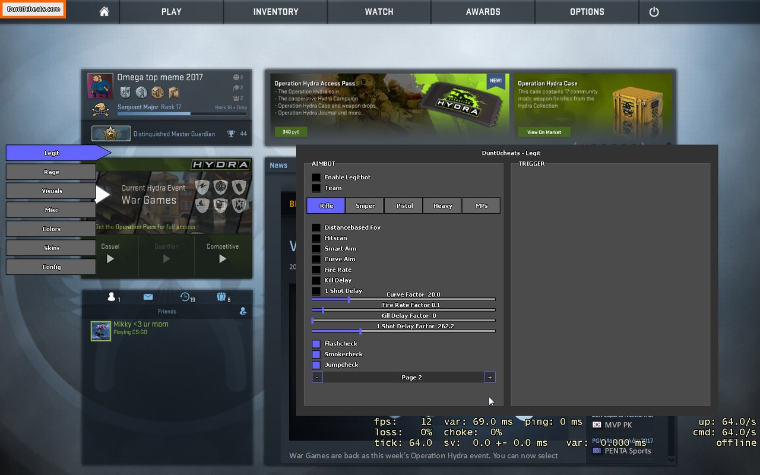The width and height of the screenshot is (760, 475).
Task: Select the lightning bolt Hydra mission shield
Action: tap(202, 188)
